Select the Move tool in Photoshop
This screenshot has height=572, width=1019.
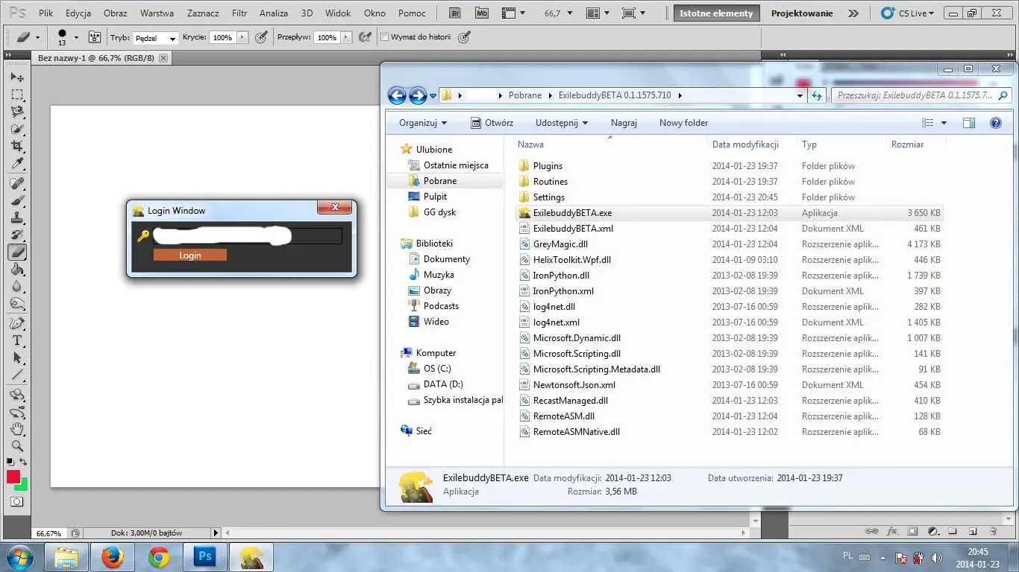pyautogui.click(x=17, y=77)
